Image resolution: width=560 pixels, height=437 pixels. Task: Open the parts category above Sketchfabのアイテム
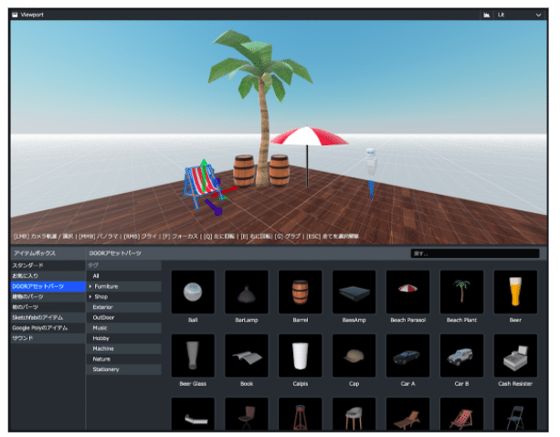pyautogui.click(x=48, y=307)
